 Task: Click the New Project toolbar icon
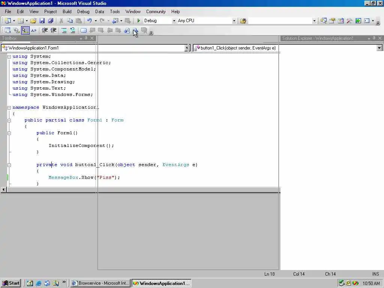[8, 21]
